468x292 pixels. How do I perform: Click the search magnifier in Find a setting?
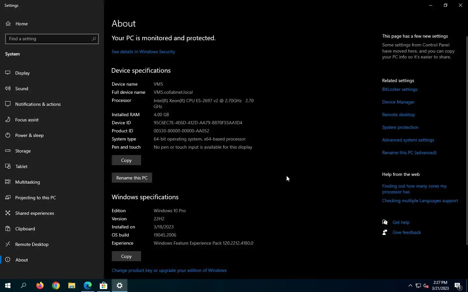tap(94, 39)
